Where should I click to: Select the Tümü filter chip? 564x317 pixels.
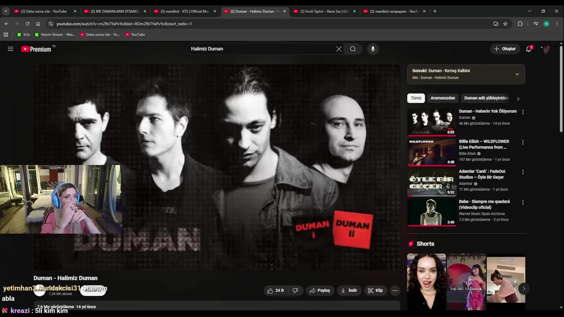click(x=416, y=98)
